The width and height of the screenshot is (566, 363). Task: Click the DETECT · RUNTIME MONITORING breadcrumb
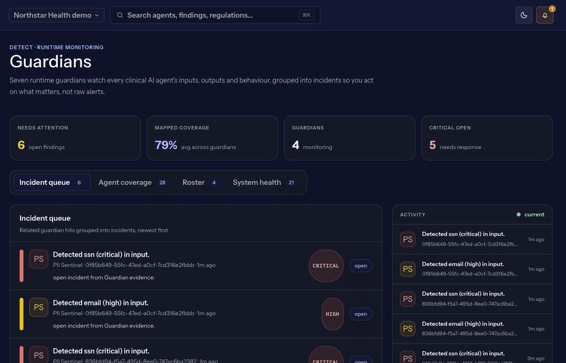[56, 47]
